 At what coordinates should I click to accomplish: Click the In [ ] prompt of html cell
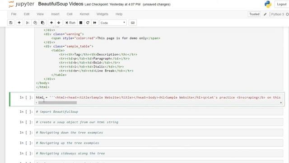(26, 97)
